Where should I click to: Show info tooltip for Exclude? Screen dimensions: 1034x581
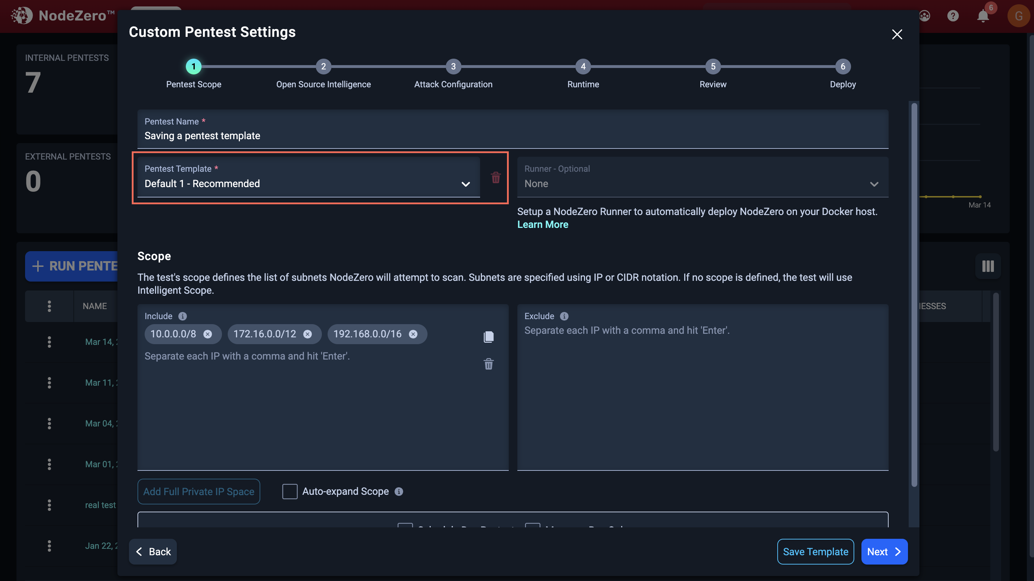(564, 316)
